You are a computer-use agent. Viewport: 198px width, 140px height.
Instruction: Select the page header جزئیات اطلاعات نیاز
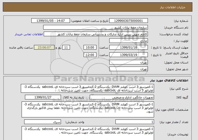pyautogui.click(x=173, y=7)
